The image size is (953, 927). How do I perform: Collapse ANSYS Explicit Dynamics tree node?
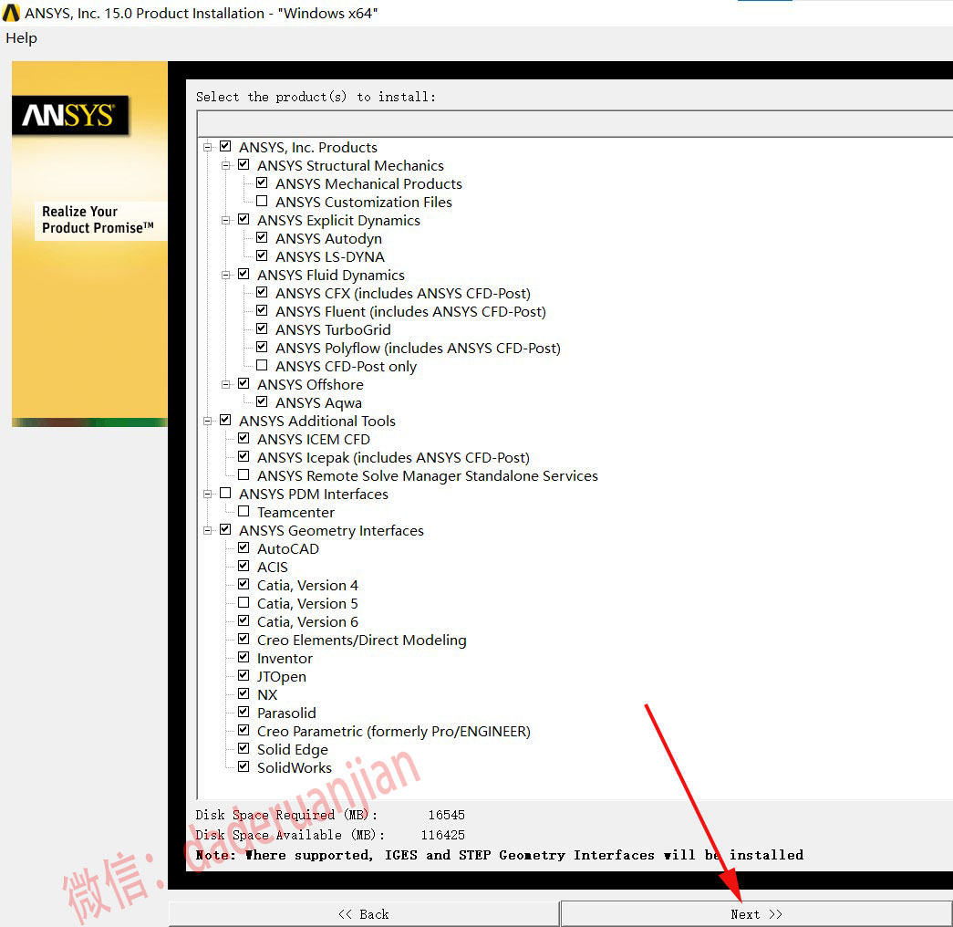(226, 220)
